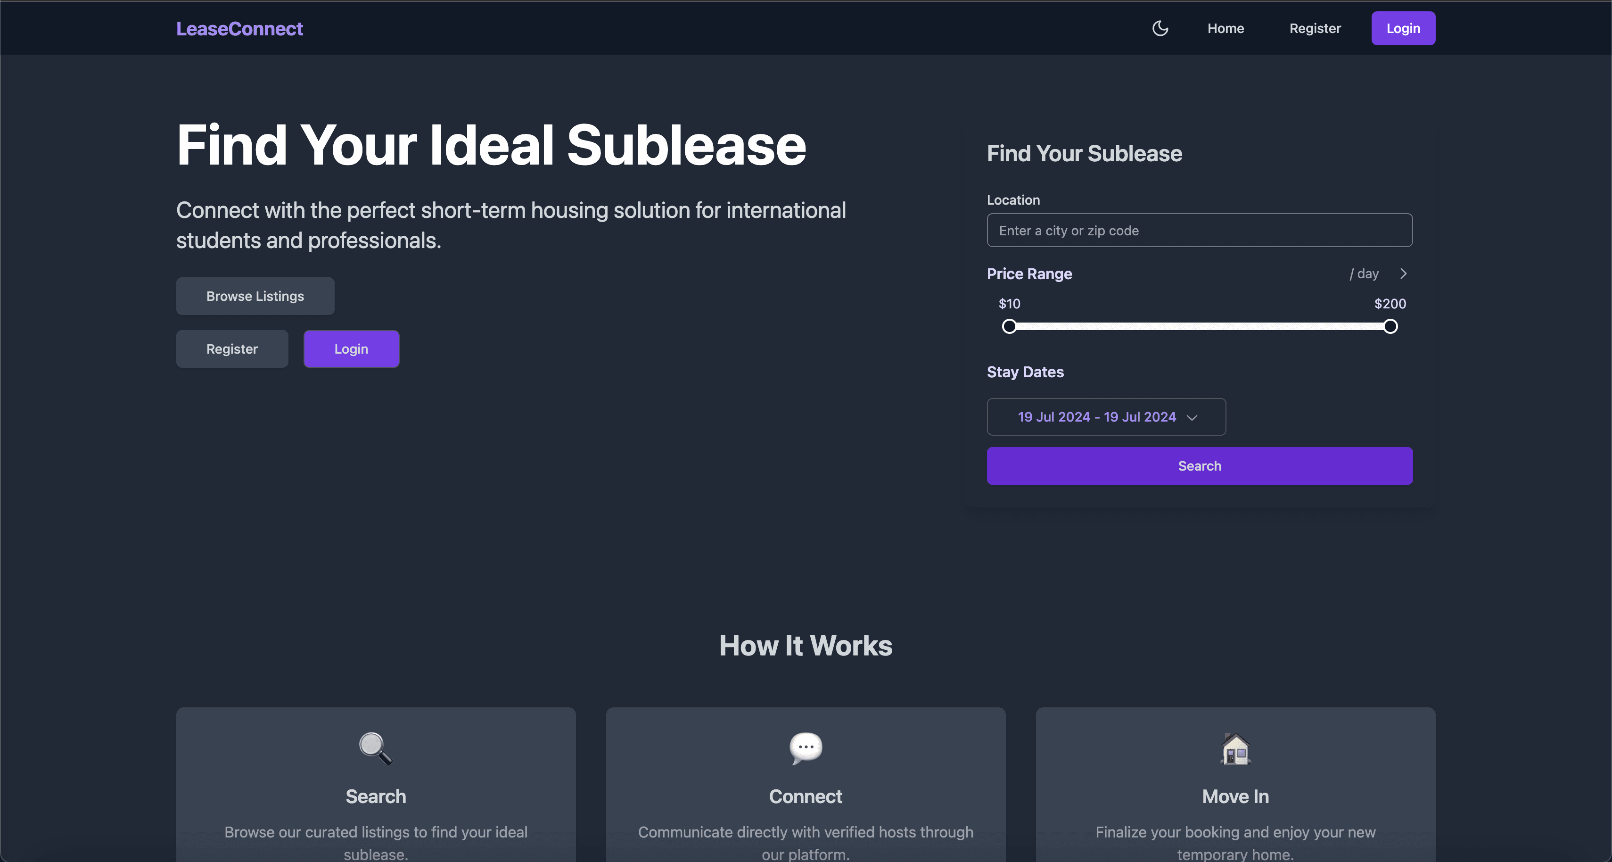1612x862 pixels.
Task: Click the Browse Listings button
Action: pyautogui.click(x=255, y=296)
